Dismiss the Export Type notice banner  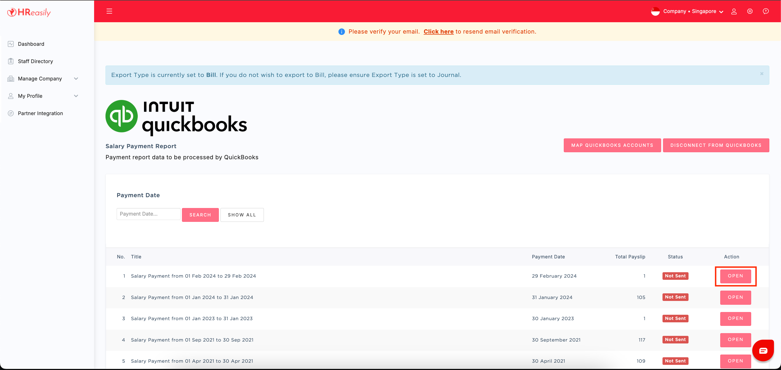(761, 74)
